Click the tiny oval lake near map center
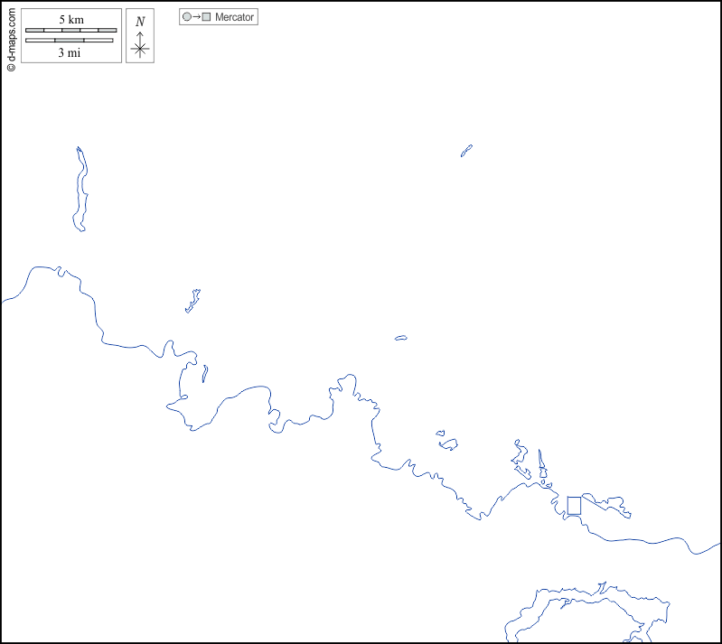Image resolution: width=722 pixels, height=644 pixels. (x=400, y=339)
